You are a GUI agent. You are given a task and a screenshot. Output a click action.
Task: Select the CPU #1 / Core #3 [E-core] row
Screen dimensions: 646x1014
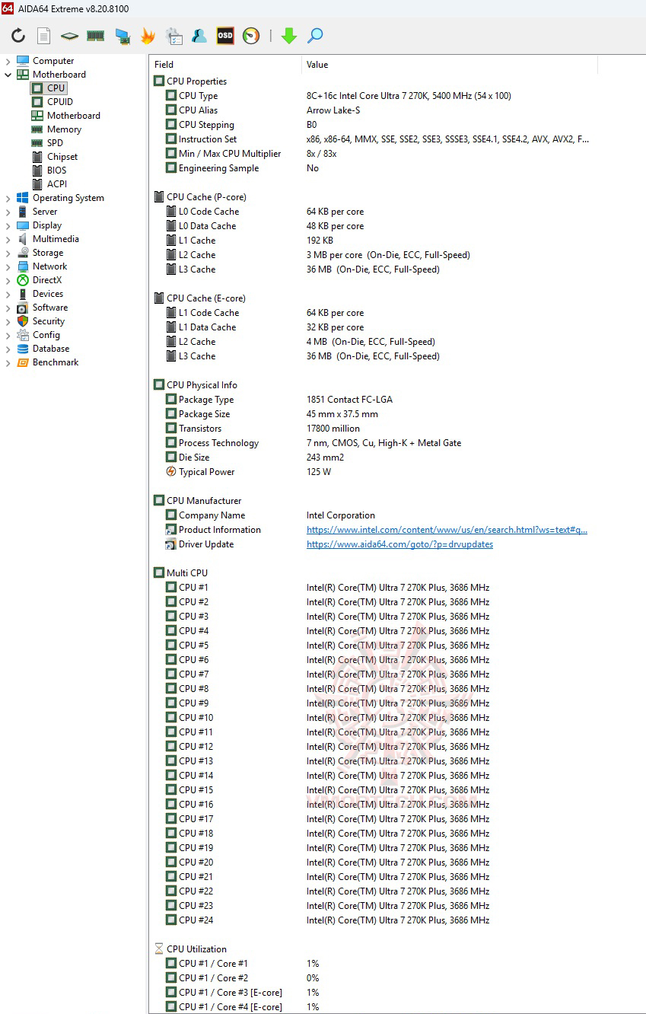click(373, 993)
